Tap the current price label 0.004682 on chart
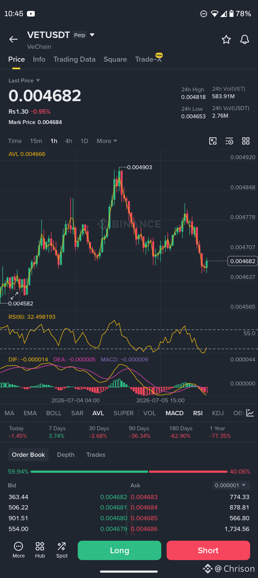 coord(243,261)
